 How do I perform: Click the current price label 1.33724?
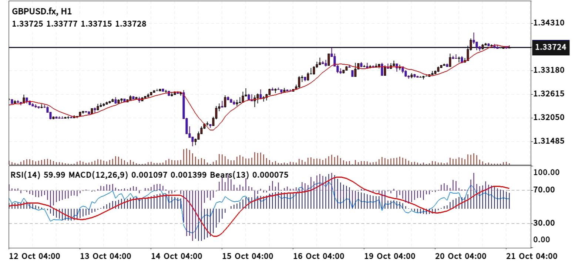point(551,47)
